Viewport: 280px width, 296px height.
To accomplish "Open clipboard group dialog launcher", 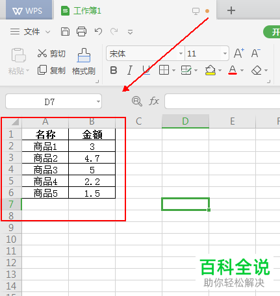I will [x=97, y=82].
